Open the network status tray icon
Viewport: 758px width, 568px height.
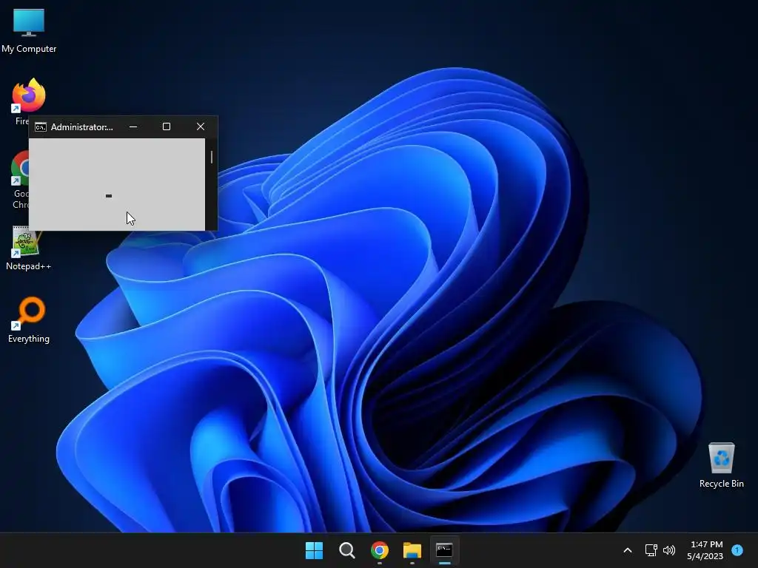click(x=651, y=550)
